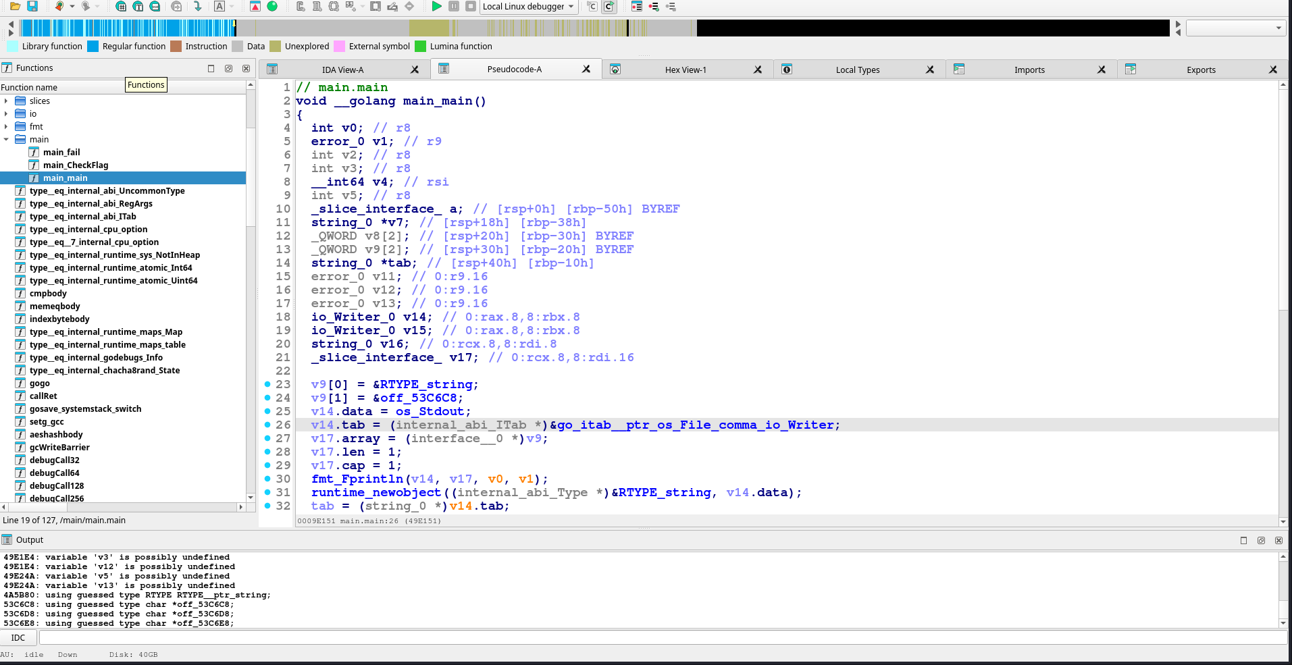The image size is (1292, 665).
Task: Switch to the Imports tab
Action: click(x=1029, y=70)
